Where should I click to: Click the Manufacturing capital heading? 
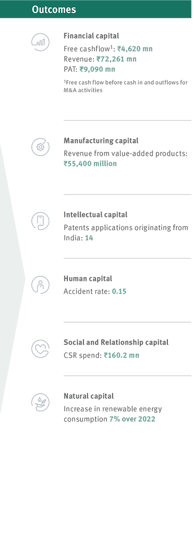click(101, 141)
